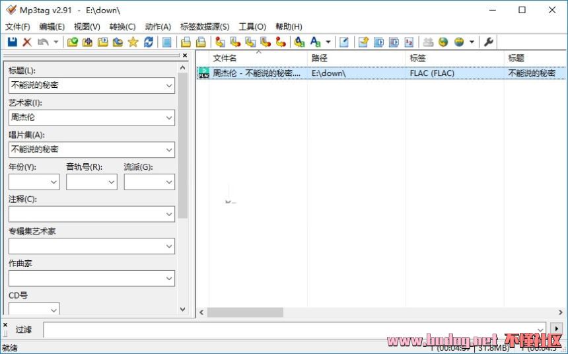
Task: Click the FLAC (FLAC) tag cell
Action: [432, 73]
